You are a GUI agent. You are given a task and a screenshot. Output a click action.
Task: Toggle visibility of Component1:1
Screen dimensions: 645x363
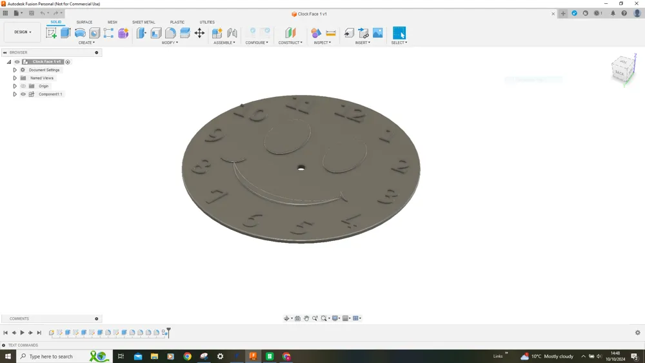(x=23, y=94)
